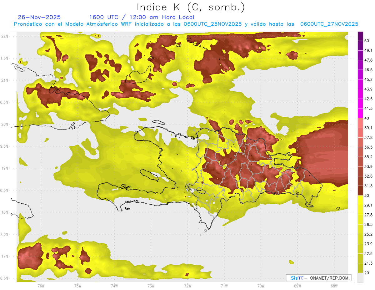Click the '19N' latitude axis label
The height and width of the screenshot is (290, 375).
(x=5, y=168)
